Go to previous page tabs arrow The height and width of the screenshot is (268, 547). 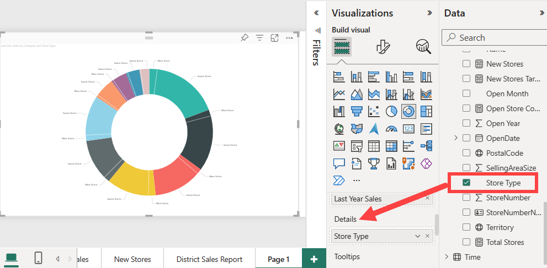(57, 259)
